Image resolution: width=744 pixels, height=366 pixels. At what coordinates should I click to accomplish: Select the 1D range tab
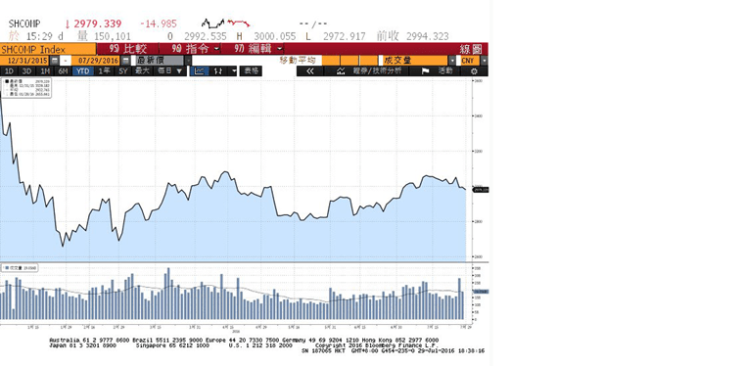click(x=9, y=71)
